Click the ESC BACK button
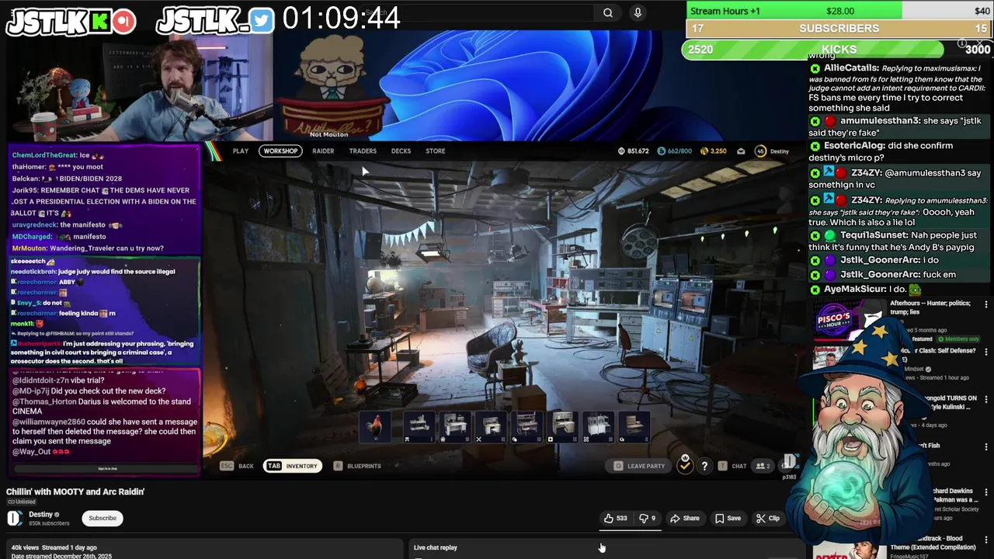The width and height of the screenshot is (994, 559). [237, 466]
